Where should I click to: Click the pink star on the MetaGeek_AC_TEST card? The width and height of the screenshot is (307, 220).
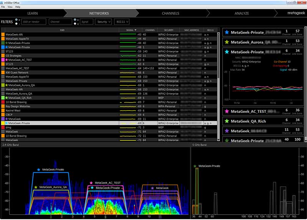click(x=227, y=111)
